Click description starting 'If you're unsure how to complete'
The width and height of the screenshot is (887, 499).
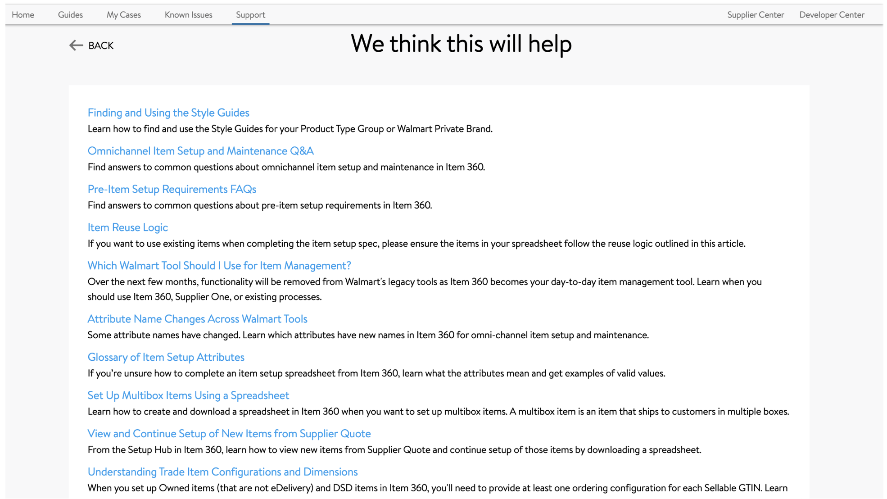[376, 373]
